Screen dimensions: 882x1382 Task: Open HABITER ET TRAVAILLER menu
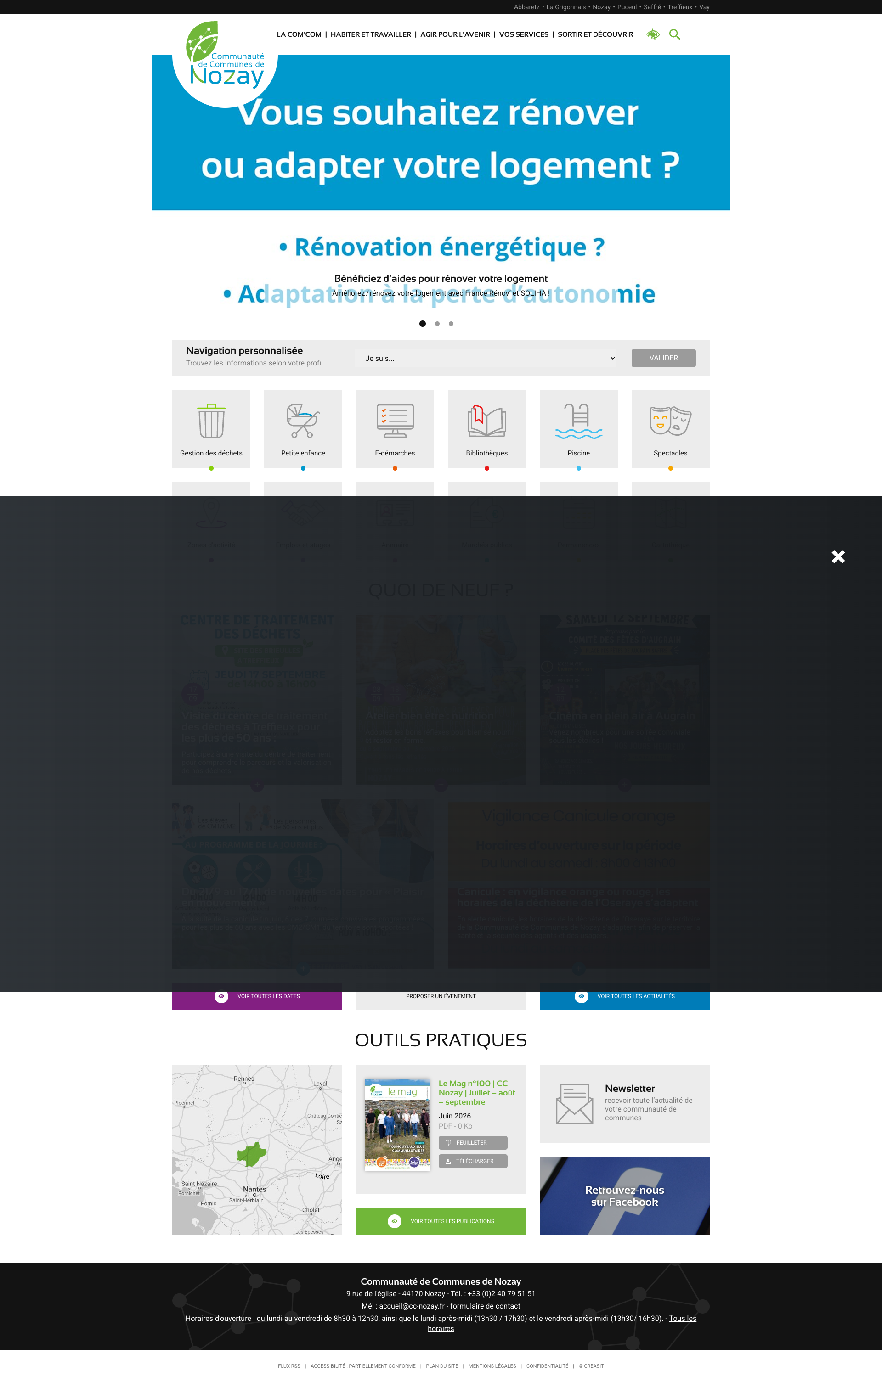pos(371,34)
